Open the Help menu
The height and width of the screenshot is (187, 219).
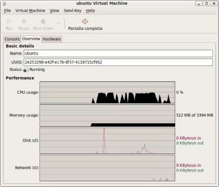pos(91,11)
